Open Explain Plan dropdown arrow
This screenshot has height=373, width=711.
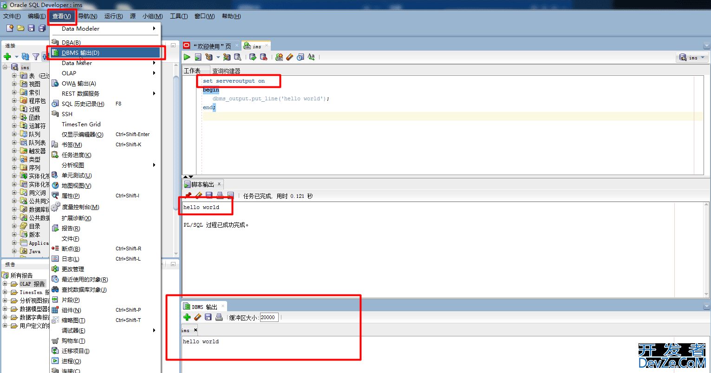(218, 57)
